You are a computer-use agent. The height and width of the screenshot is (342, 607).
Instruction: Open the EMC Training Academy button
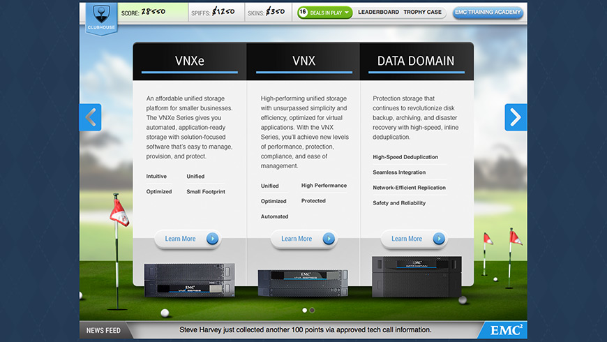[488, 13]
